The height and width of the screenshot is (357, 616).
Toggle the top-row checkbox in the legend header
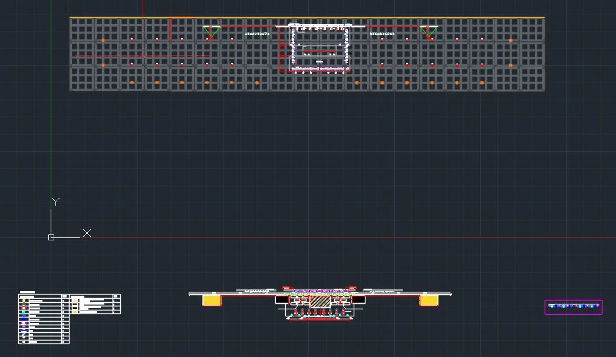point(65,296)
